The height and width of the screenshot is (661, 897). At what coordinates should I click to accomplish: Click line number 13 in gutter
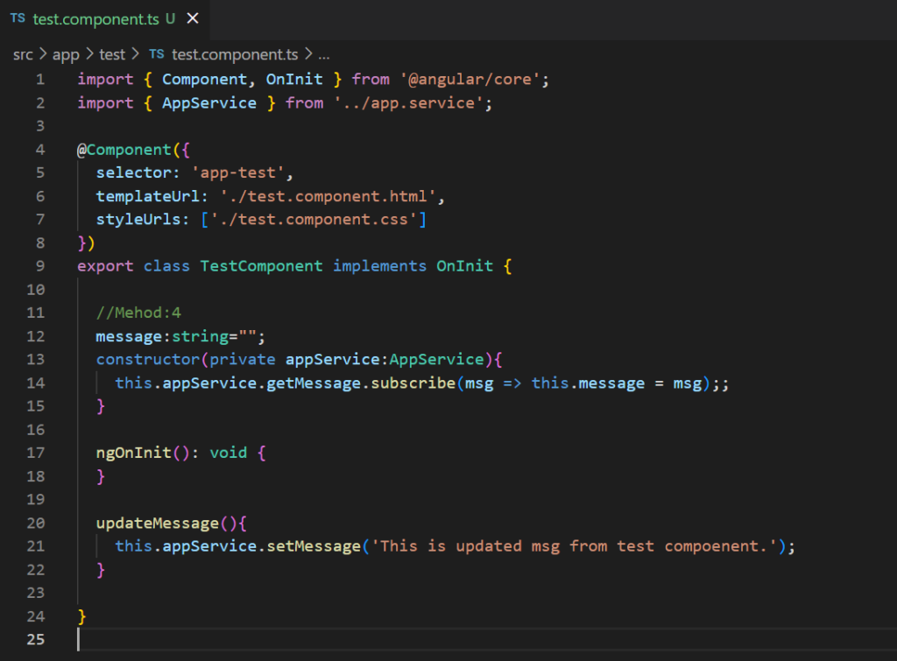pyautogui.click(x=35, y=360)
